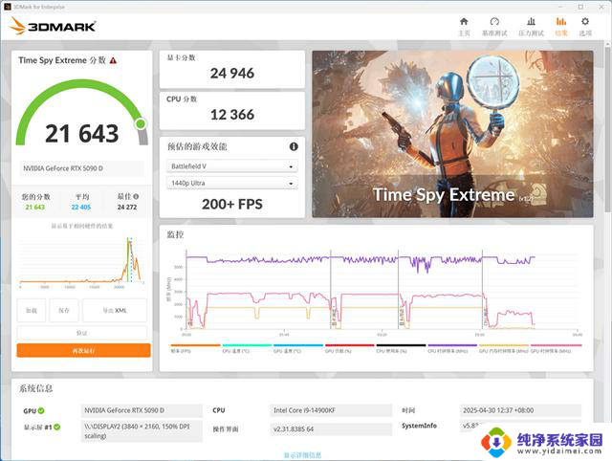The image size is (612, 461).
Task: Toggle the GPU 内存时钟频率 yellow legend
Action: 504,348
